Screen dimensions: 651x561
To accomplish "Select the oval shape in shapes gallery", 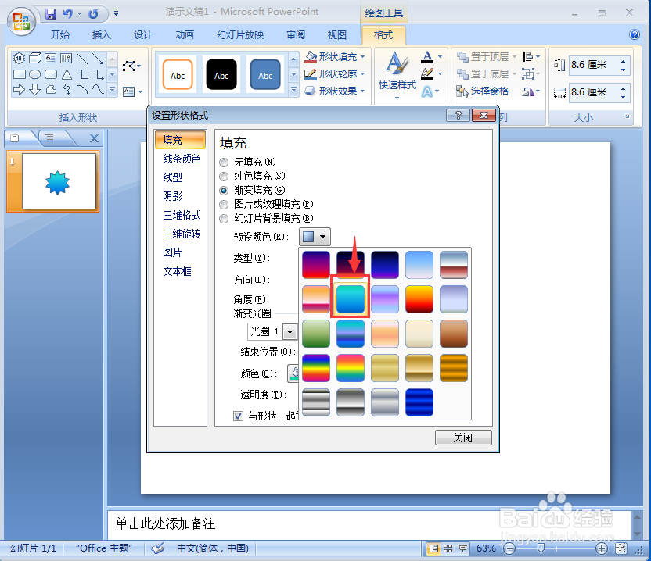I will click(35, 74).
